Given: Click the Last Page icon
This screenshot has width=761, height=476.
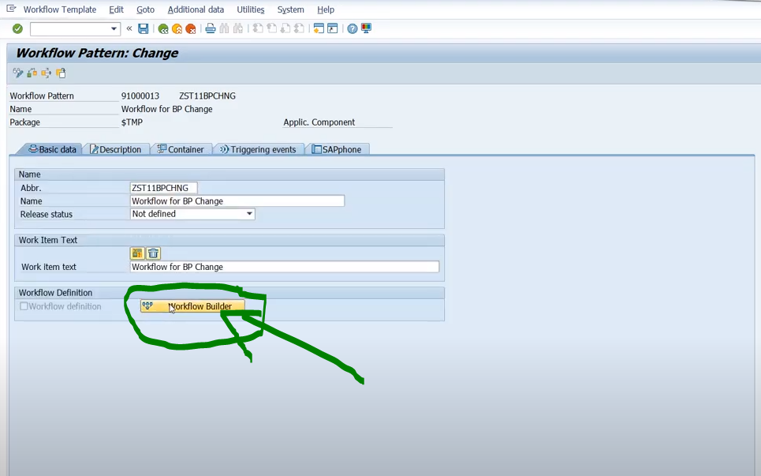Looking at the screenshot, I should click(299, 28).
